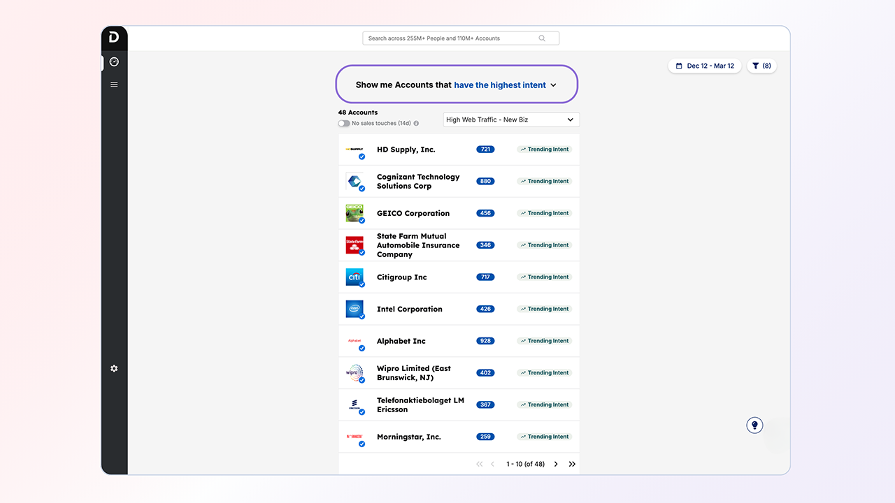Open Cognizant Technology Solutions Corp account
Viewport: 895px width, 503px height.
click(418, 182)
